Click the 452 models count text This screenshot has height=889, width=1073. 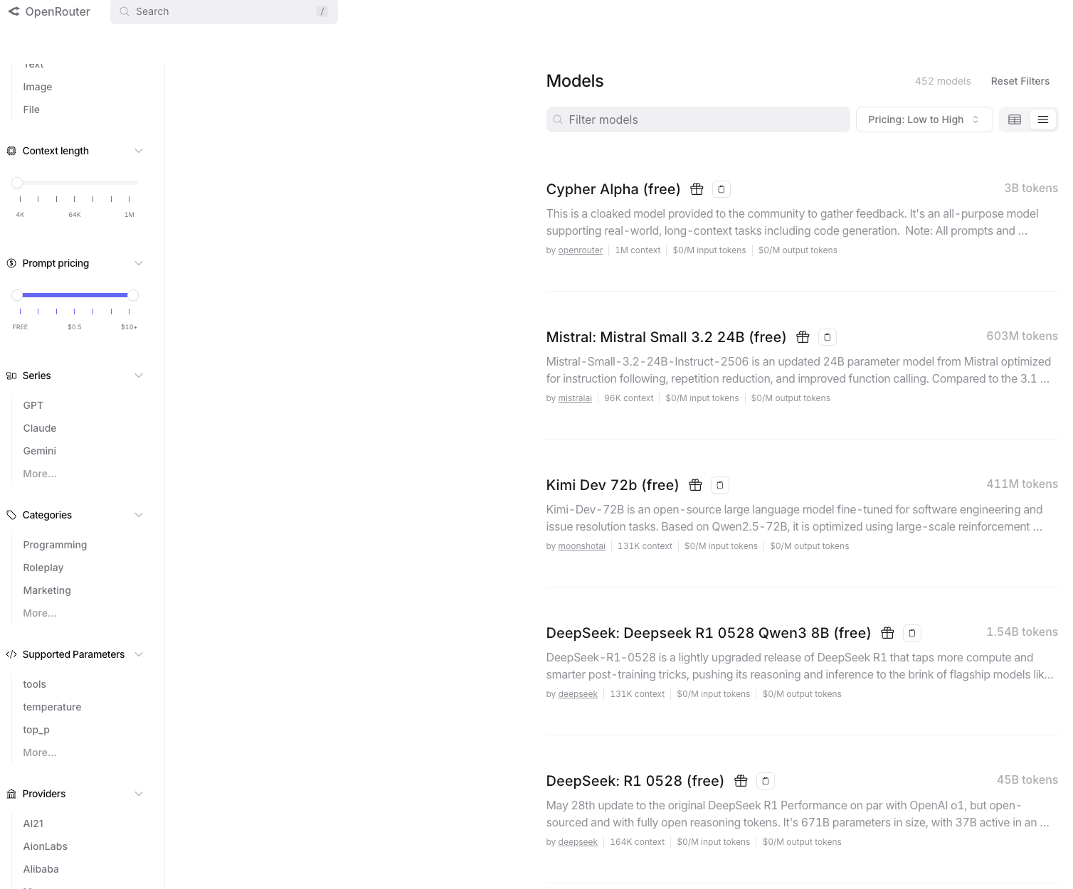[x=943, y=81]
